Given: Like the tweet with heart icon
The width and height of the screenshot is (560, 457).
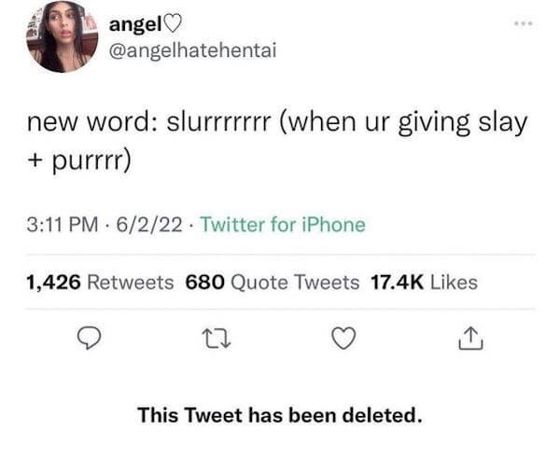Looking at the screenshot, I should point(343,339).
